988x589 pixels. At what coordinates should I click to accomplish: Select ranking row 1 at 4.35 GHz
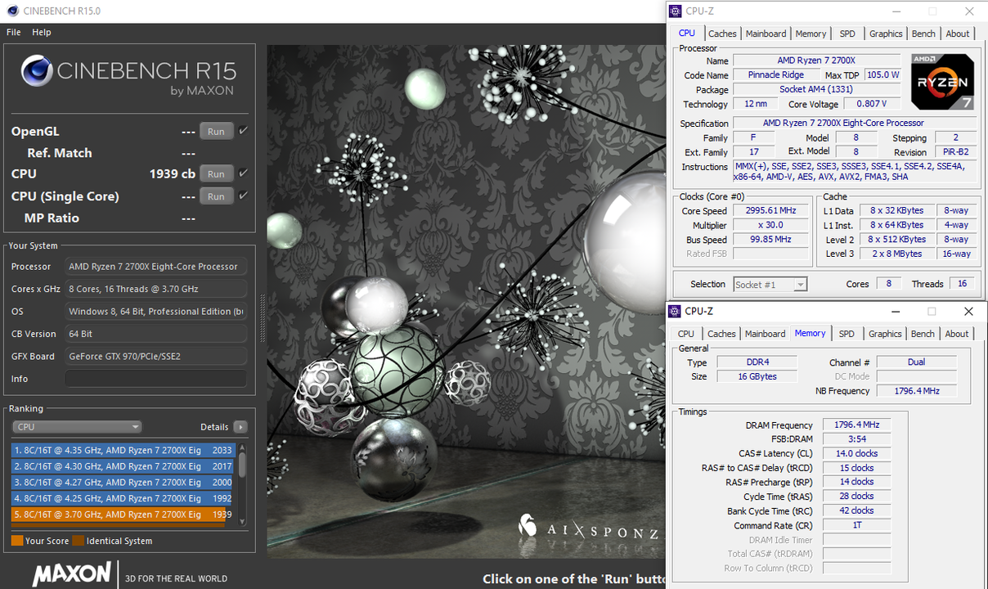point(123,450)
